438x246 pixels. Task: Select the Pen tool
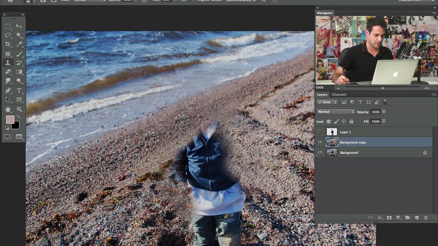(x=8, y=91)
